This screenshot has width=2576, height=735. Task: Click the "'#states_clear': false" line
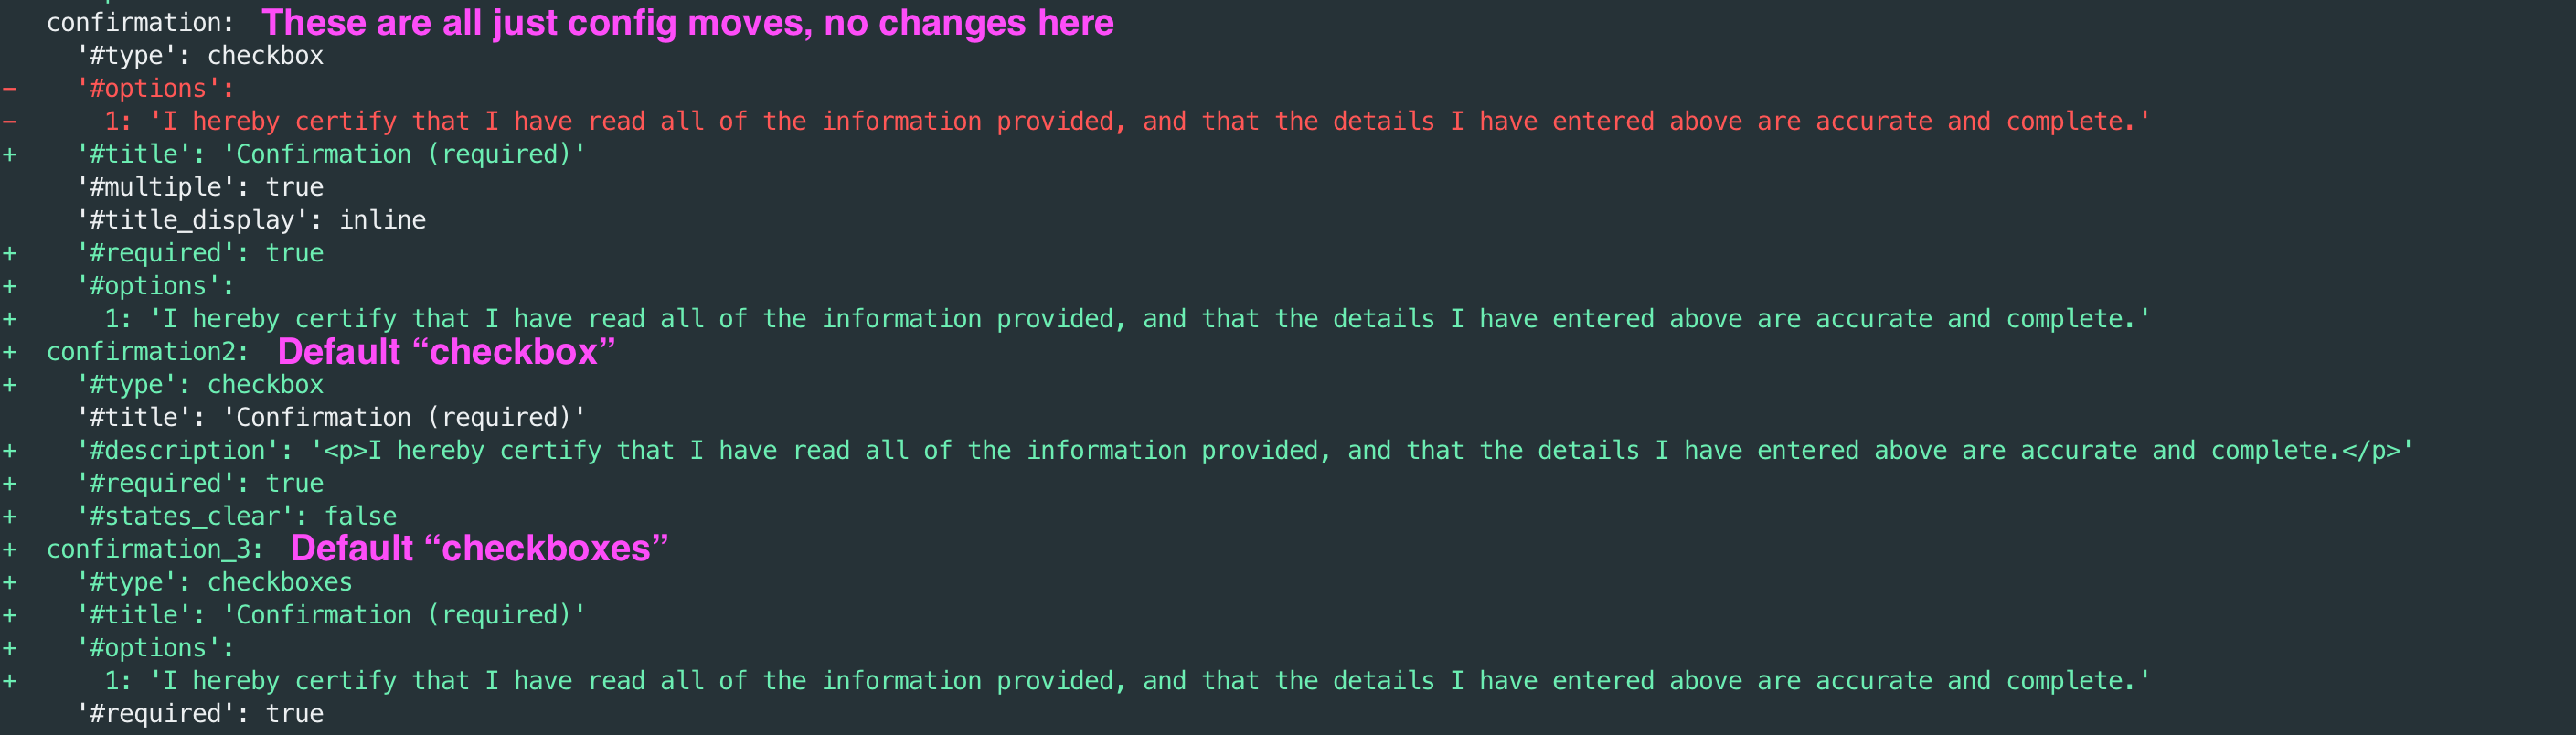point(237,517)
